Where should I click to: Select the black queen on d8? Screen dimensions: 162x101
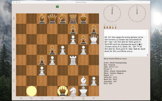click(52, 19)
